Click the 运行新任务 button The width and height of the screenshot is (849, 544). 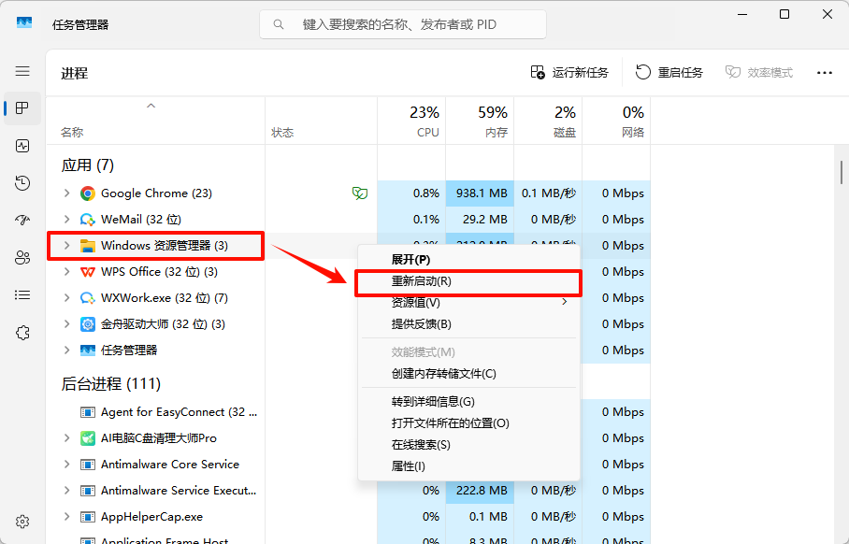pos(570,72)
